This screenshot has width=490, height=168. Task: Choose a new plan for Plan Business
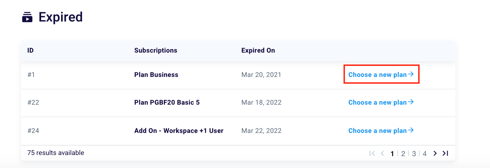pos(381,75)
